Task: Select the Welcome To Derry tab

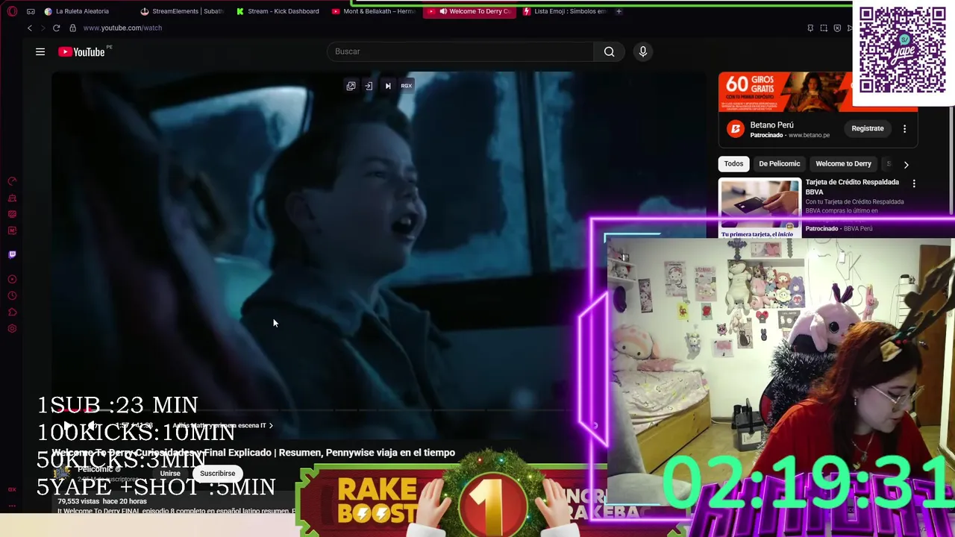Action: (469, 11)
